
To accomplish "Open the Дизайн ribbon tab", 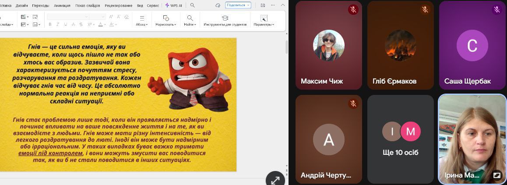I will pos(21,5).
